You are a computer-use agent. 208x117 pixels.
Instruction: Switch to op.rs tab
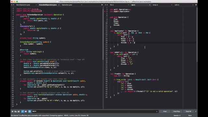pos(133,5)
